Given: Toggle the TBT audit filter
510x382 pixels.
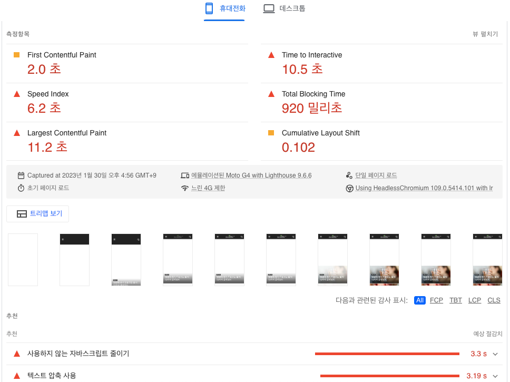Looking at the screenshot, I should click(x=455, y=300).
